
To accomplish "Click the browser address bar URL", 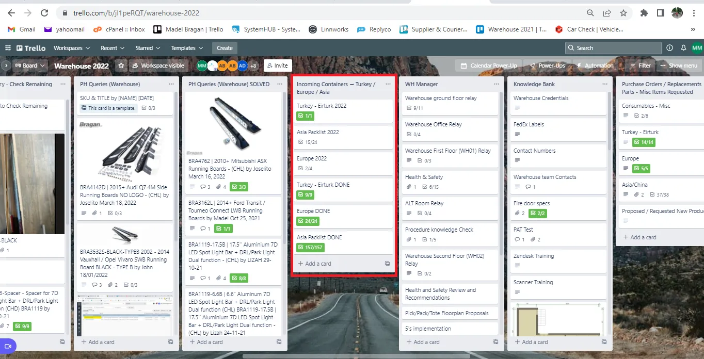I will (x=136, y=13).
